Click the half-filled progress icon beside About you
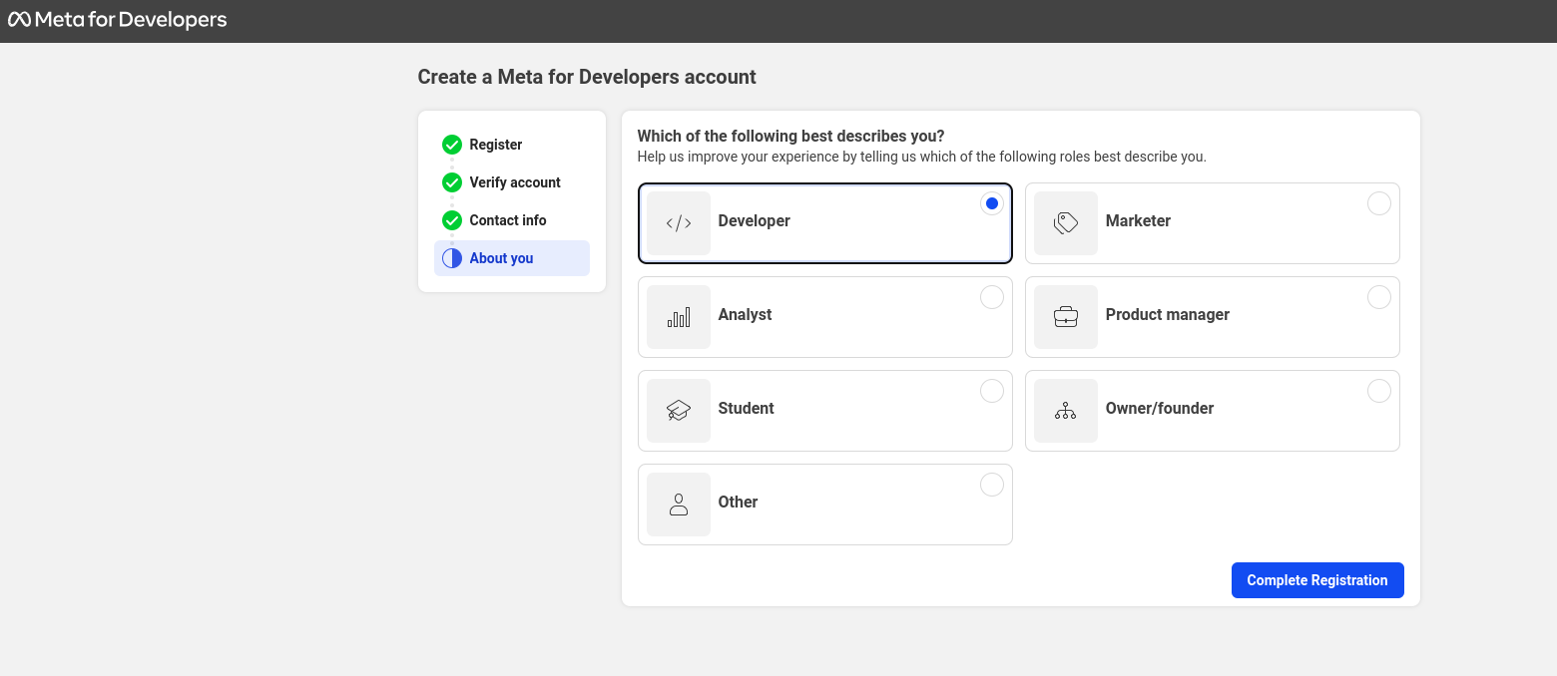The width and height of the screenshot is (1557, 676). pyautogui.click(x=452, y=258)
